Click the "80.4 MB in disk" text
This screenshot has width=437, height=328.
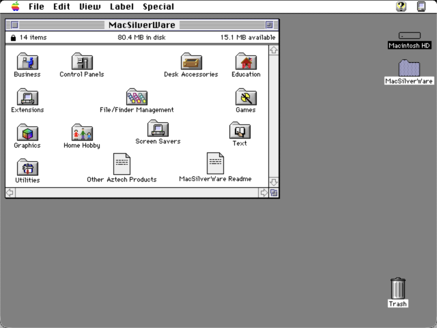click(141, 38)
